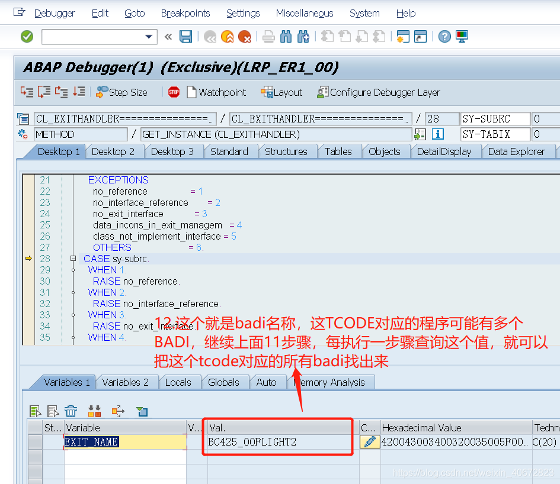Click the Execute step-over icon
560x484 pixels.
point(44,92)
